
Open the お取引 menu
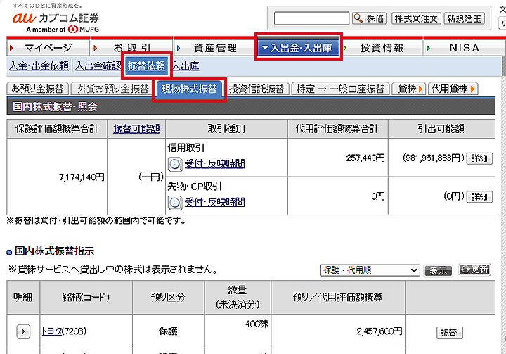pos(131,48)
